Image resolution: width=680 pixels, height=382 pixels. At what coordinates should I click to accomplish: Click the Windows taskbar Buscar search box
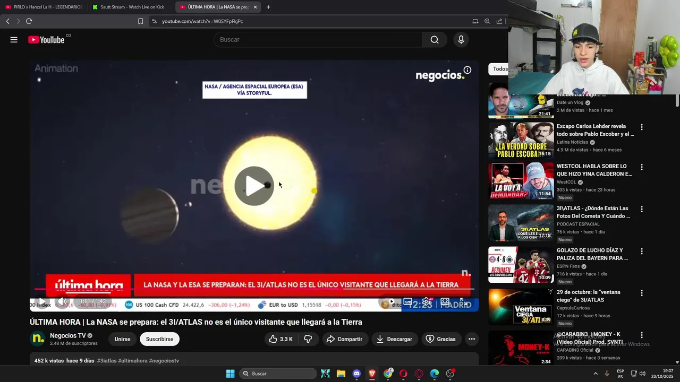point(279,374)
